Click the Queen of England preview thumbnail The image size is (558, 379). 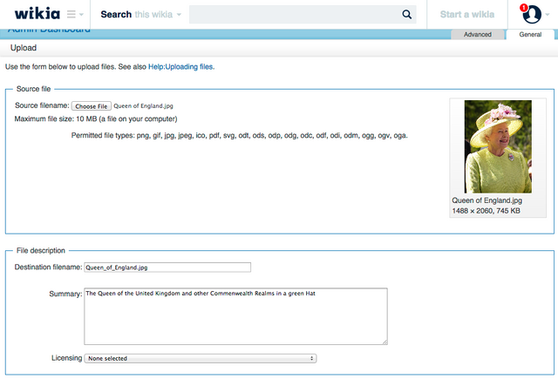point(498,146)
